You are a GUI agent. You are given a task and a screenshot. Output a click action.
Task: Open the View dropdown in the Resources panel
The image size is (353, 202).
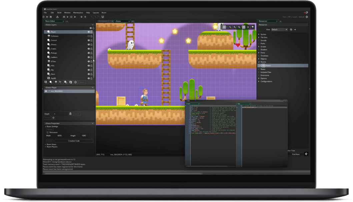(280, 29)
